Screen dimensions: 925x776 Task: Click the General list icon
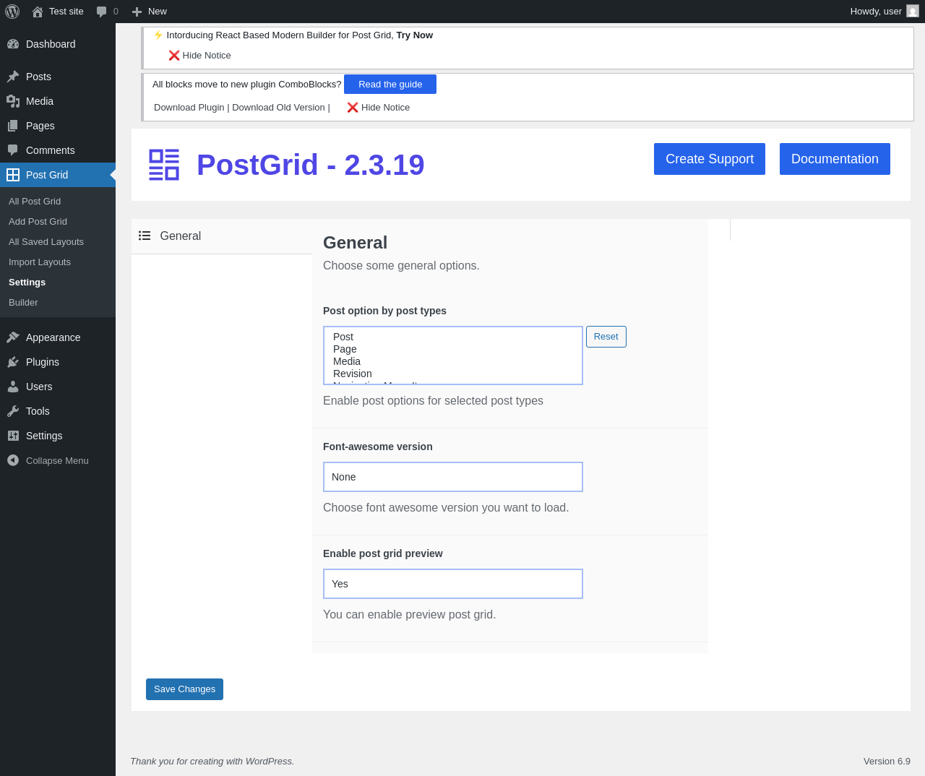point(145,236)
